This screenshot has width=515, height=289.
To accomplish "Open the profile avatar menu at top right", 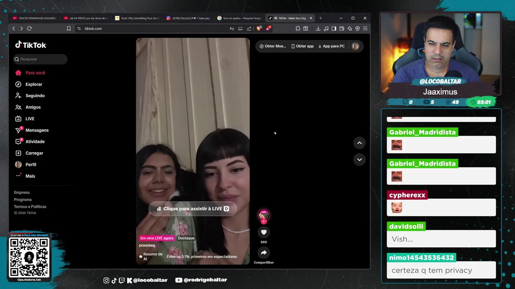I will click(355, 46).
